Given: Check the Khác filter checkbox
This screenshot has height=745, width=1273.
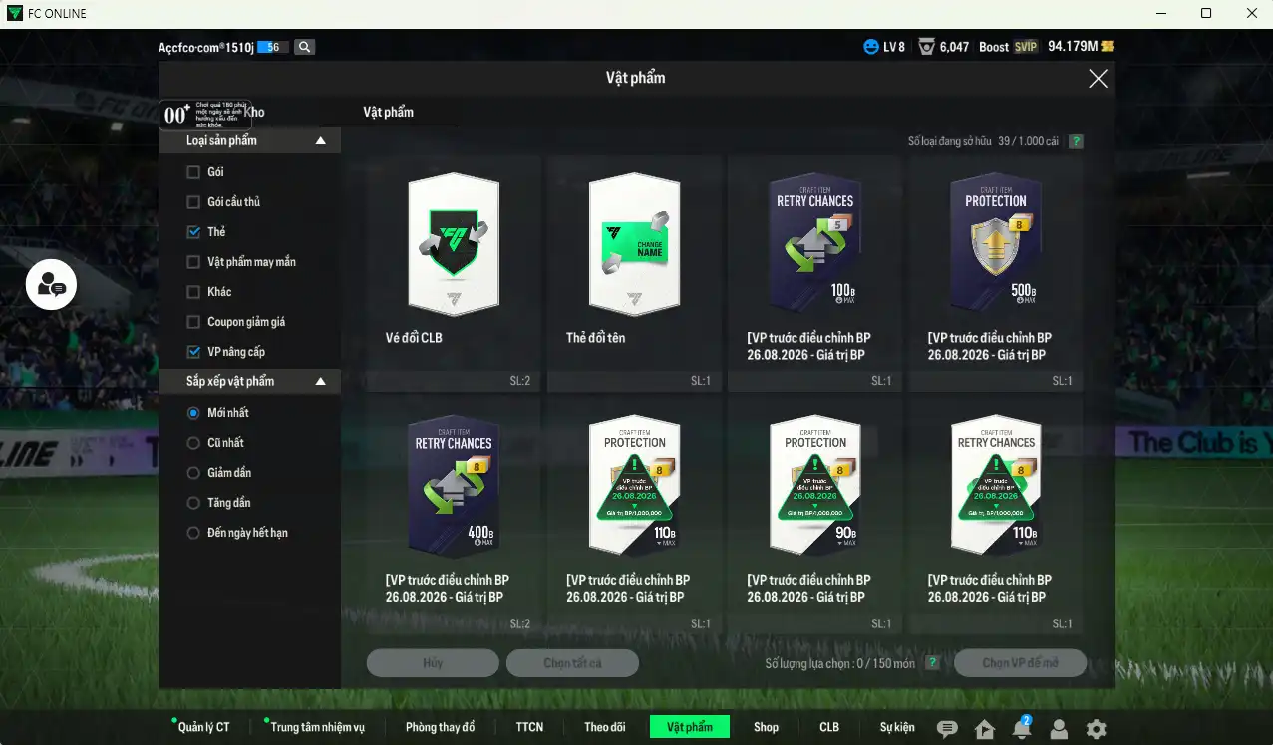Looking at the screenshot, I should click(x=193, y=292).
